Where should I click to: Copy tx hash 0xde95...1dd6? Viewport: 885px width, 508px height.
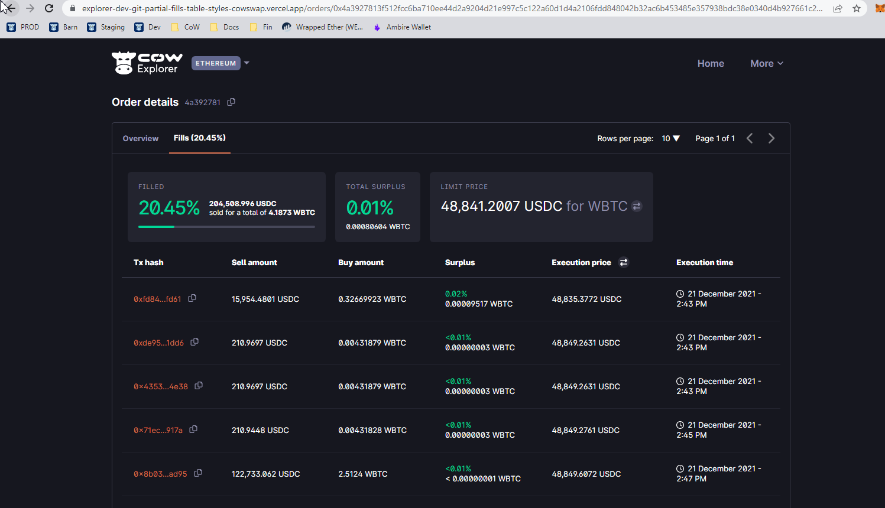pos(194,342)
